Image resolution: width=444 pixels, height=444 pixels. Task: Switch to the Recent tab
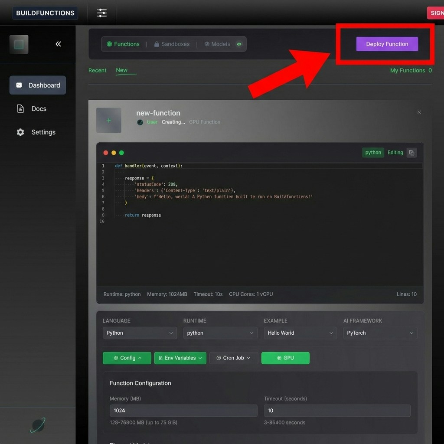pos(98,70)
